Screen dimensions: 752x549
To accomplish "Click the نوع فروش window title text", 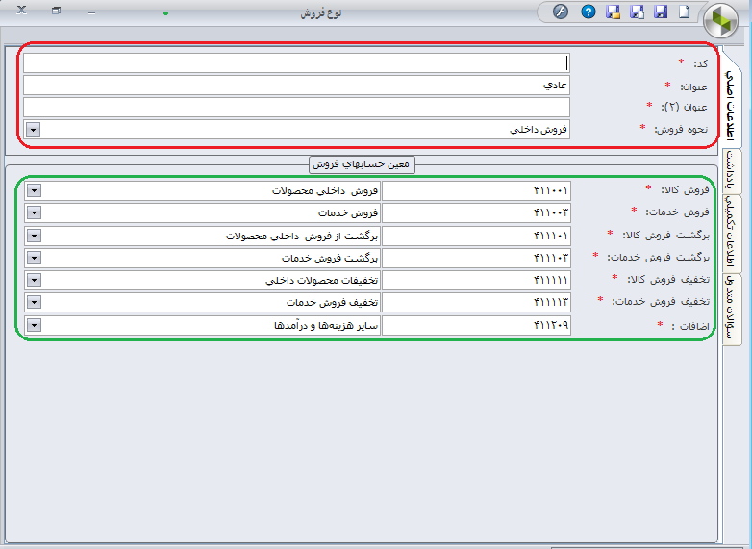I will click(321, 12).
